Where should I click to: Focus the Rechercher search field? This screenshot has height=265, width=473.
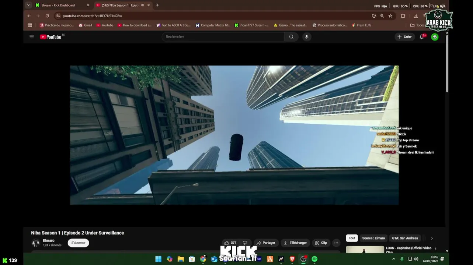(x=223, y=37)
